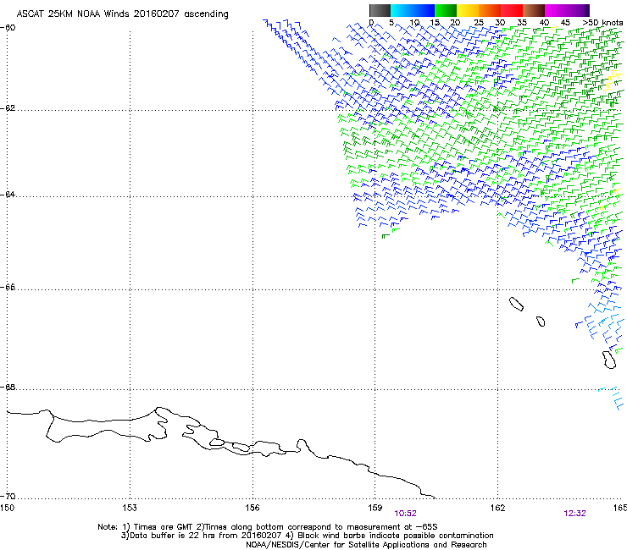627x550 pixels.
Task: Click the latitude label -64
Action: (x=8, y=195)
